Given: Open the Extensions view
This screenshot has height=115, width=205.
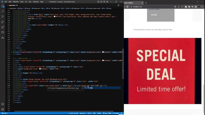Looking at the screenshot, I should pos(3,27).
